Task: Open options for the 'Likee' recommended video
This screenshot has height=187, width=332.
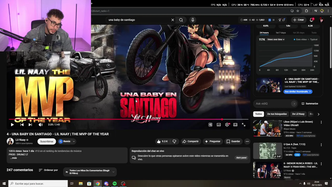Action: point(321,122)
